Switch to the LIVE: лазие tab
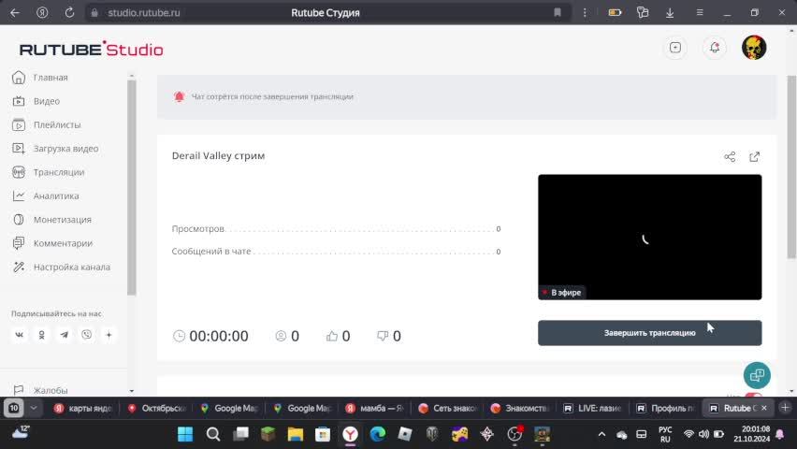 [593, 409]
